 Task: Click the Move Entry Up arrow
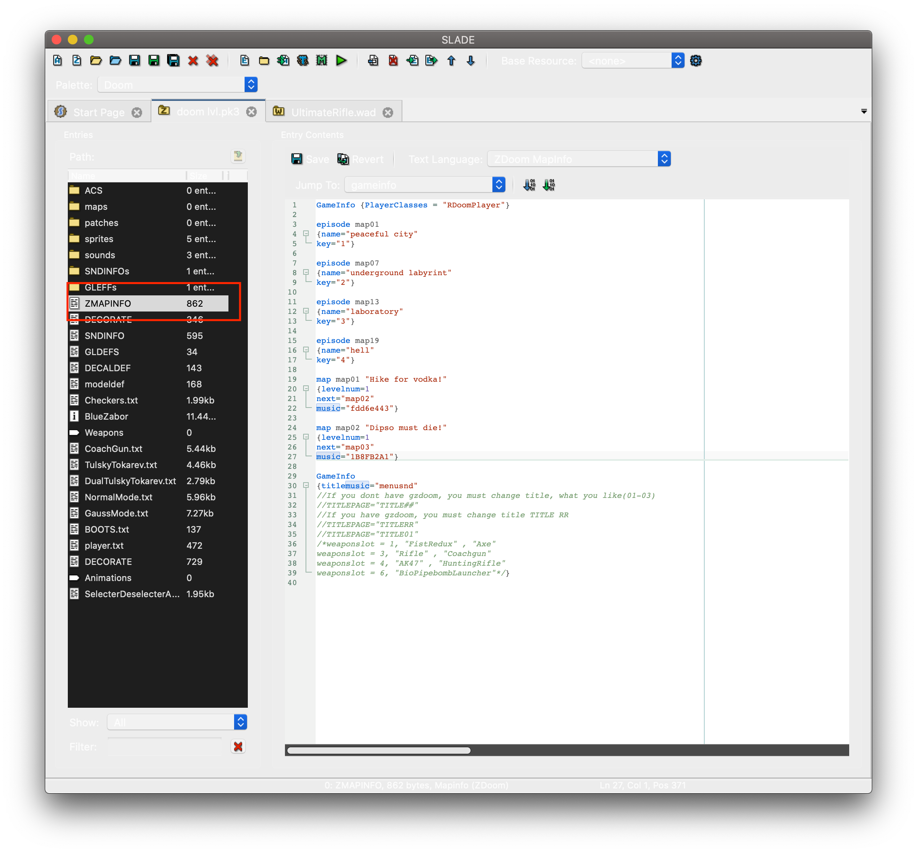451,61
